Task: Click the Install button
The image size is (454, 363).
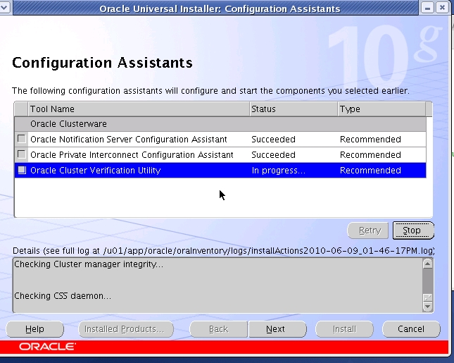Action: point(344,329)
